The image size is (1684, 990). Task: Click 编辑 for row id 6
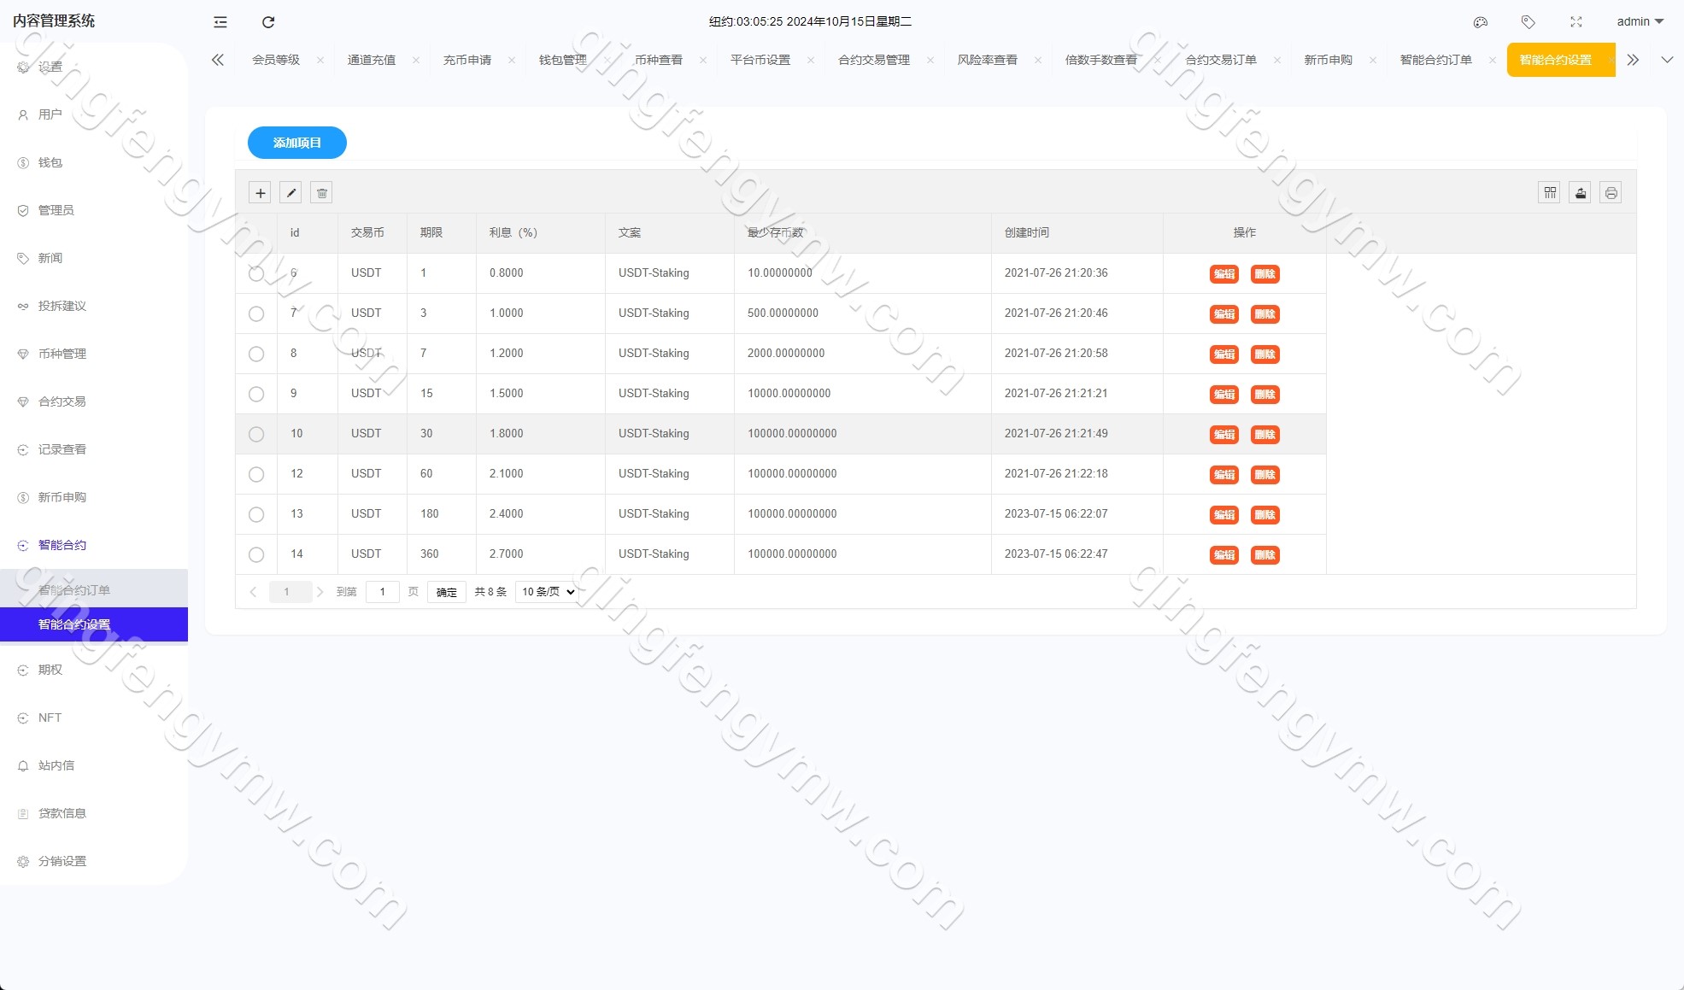[1224, 274]
